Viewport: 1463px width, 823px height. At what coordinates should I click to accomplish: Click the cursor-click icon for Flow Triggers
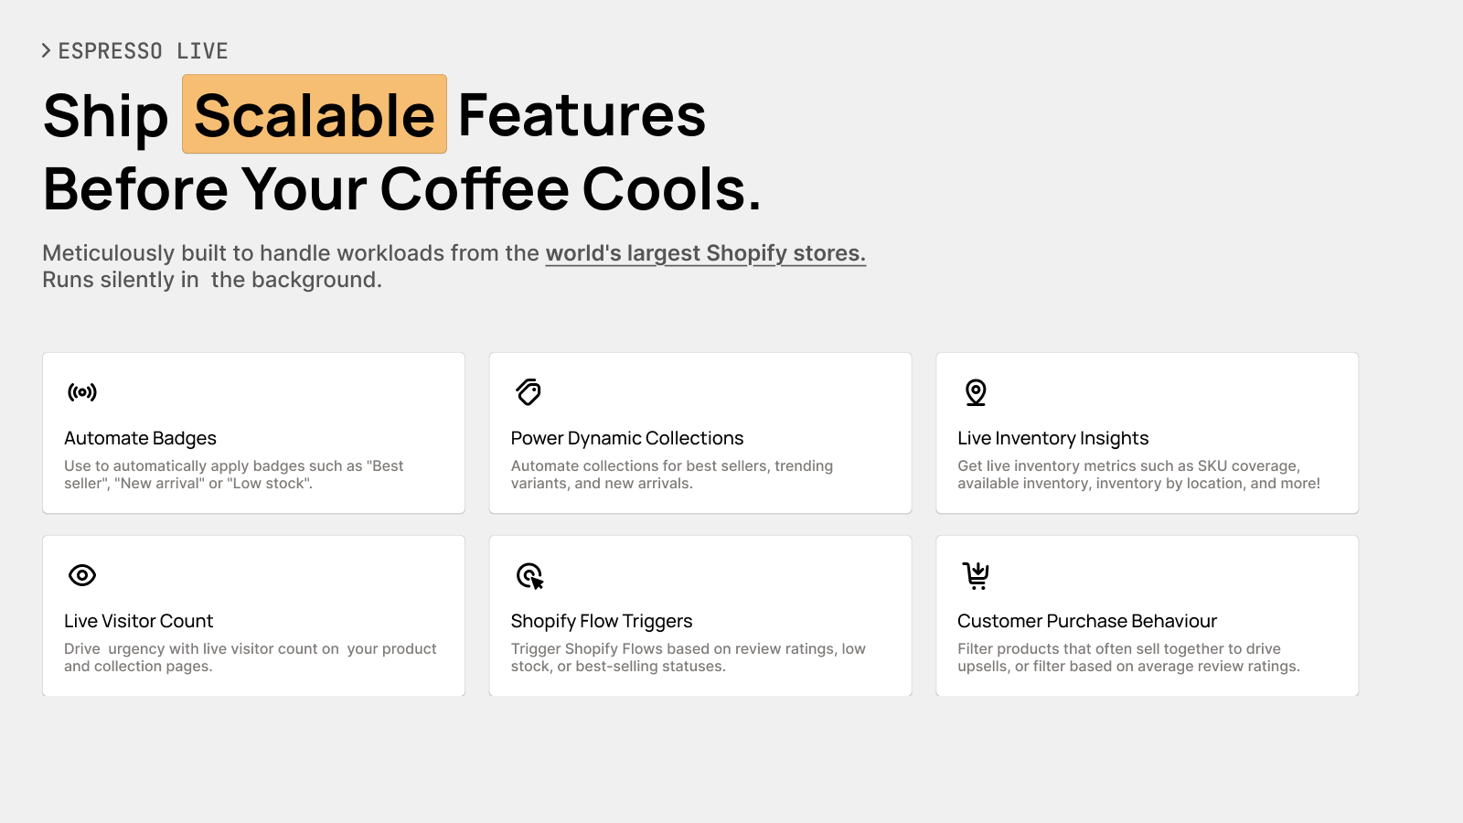529,575
